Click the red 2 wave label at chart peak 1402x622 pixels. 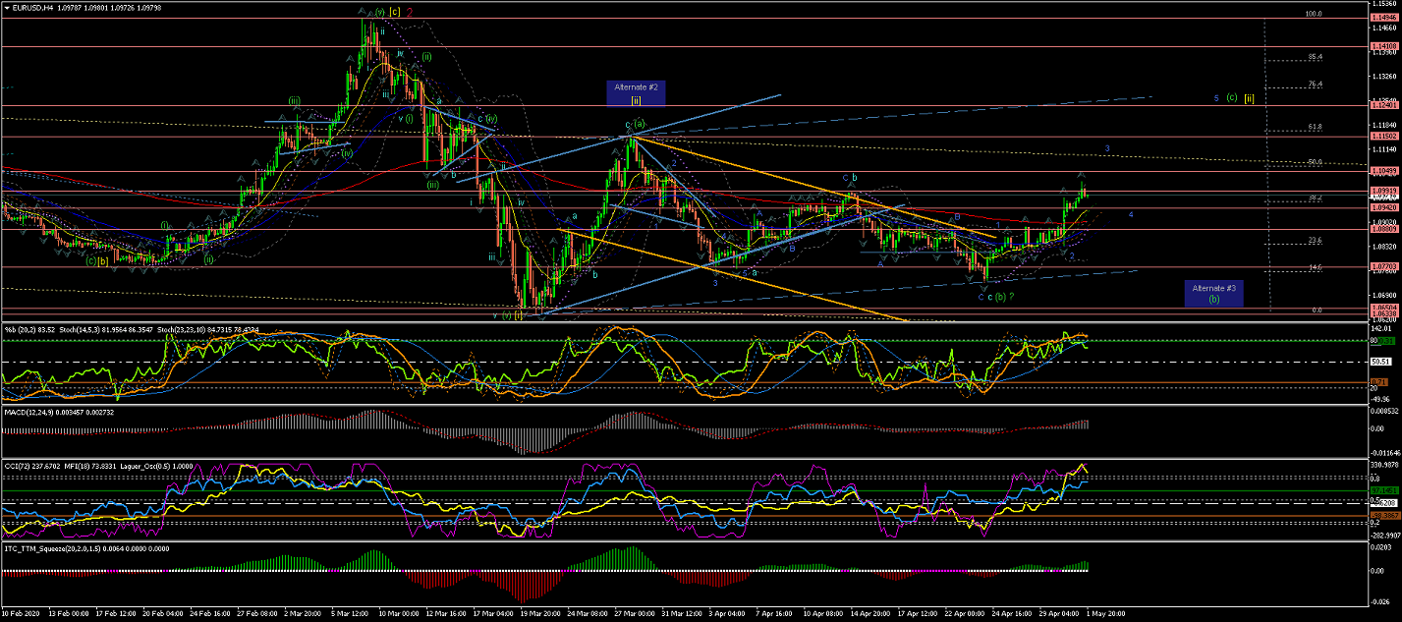410,13
